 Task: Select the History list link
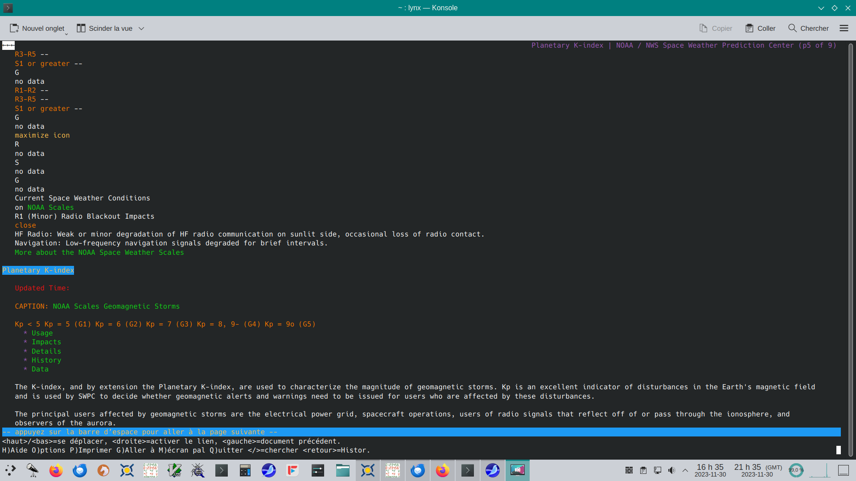pos(46,360)
